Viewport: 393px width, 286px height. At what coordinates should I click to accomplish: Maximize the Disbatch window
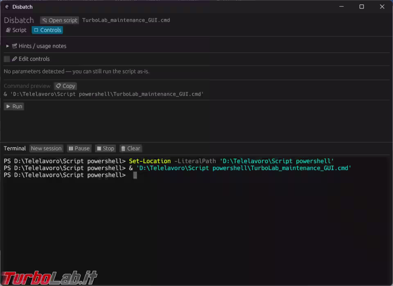tap(361, 7)
